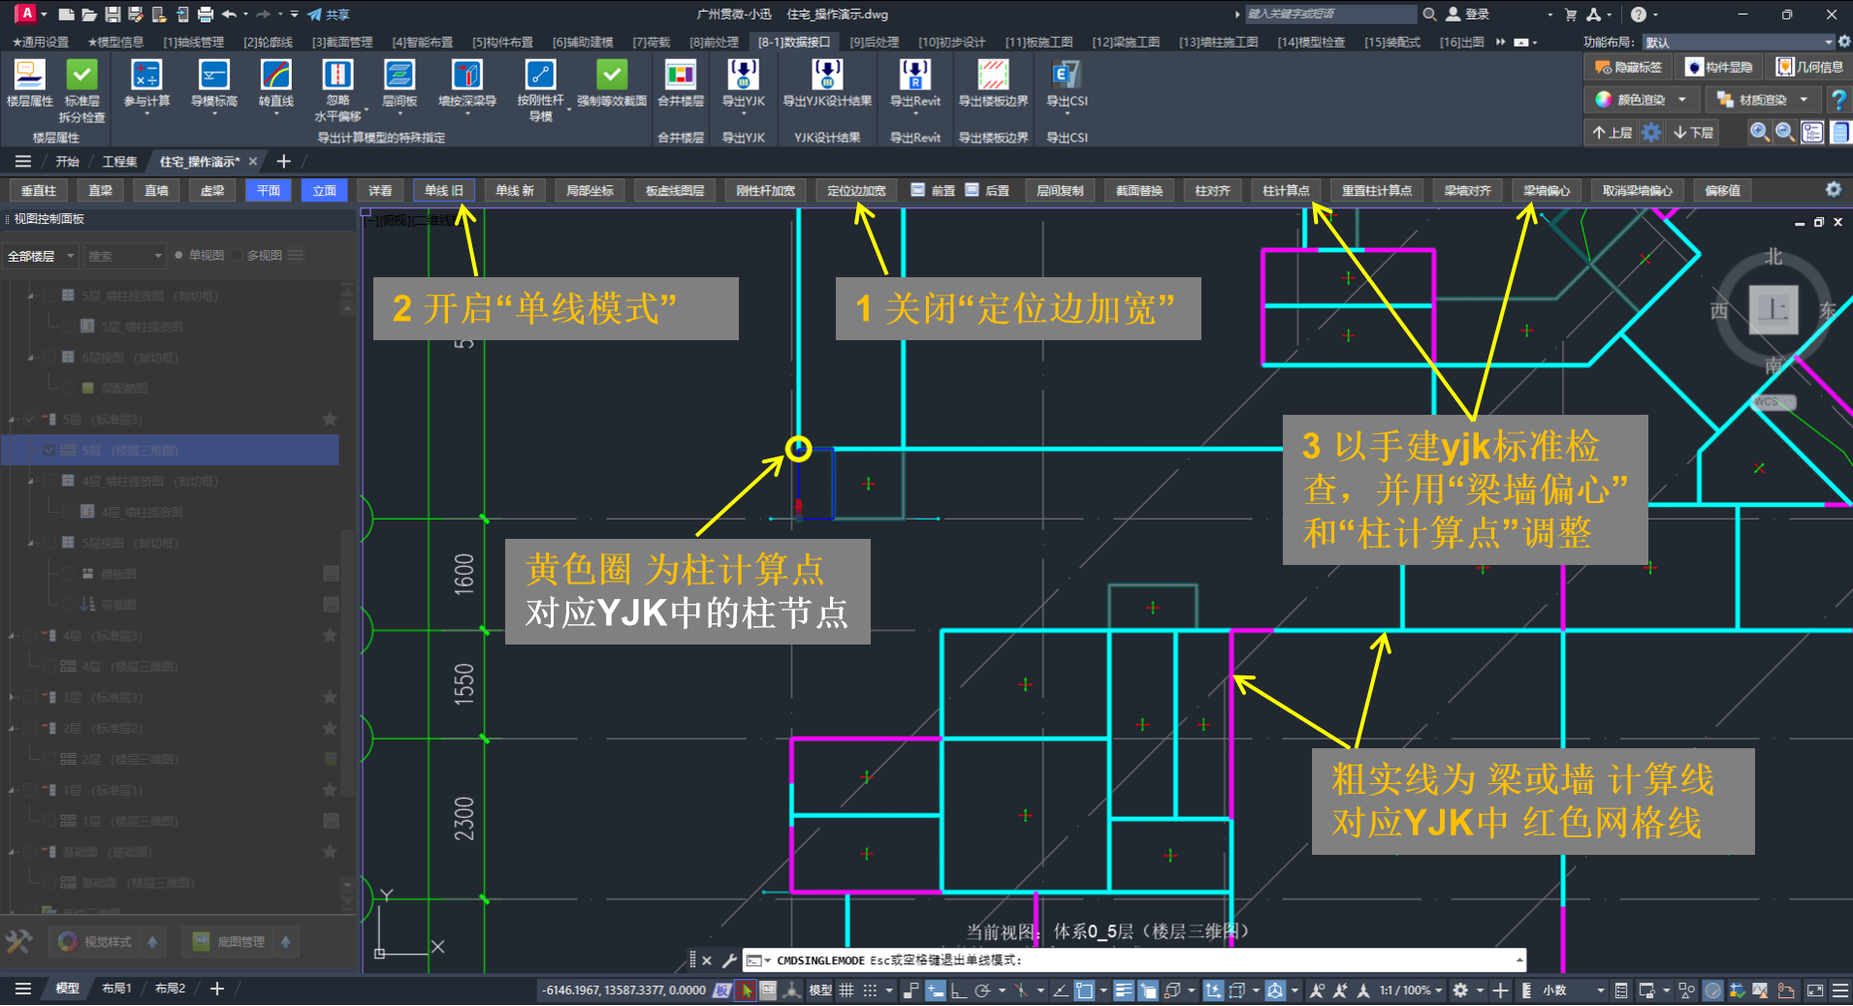Click the 重置柱计算点 button
1853x1006 pixels.
[1377, 191]
